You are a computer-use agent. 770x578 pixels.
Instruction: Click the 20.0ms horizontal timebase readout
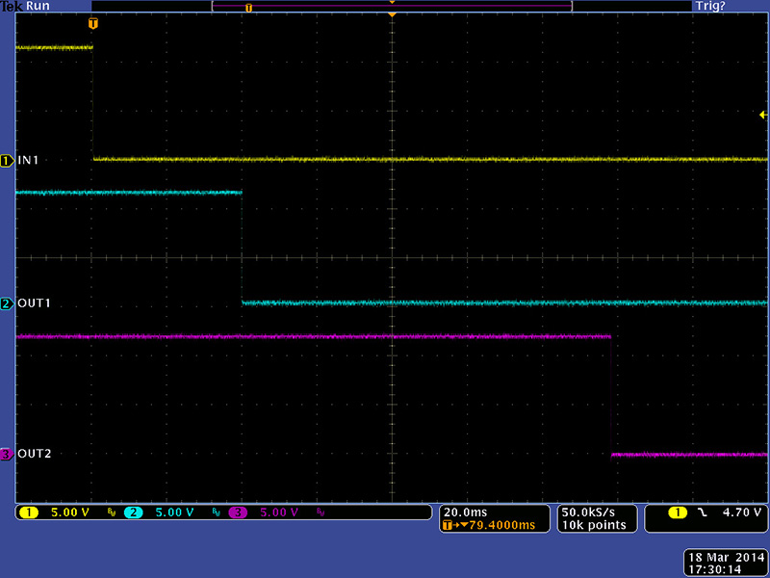click(x=463, y=512)
